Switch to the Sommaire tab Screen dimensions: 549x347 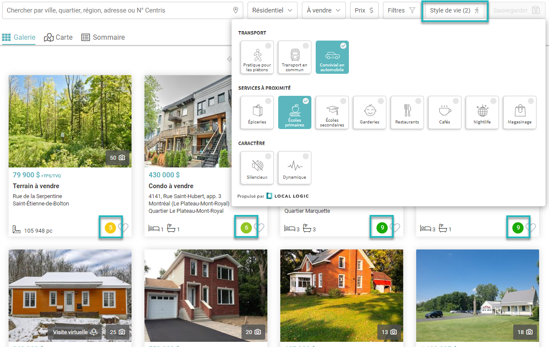pyautogui.click(x=104, y=38)
